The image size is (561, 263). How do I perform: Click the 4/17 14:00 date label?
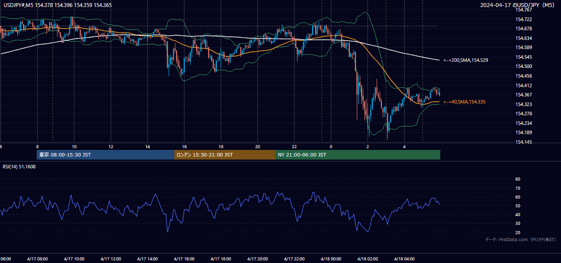[x=147, y=259]
